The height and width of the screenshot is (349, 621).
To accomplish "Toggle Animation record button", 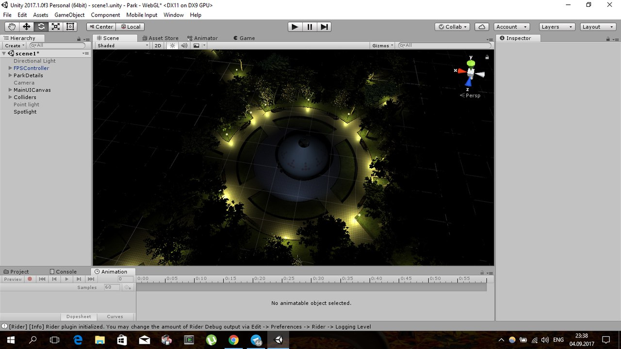I will (30, 279).
